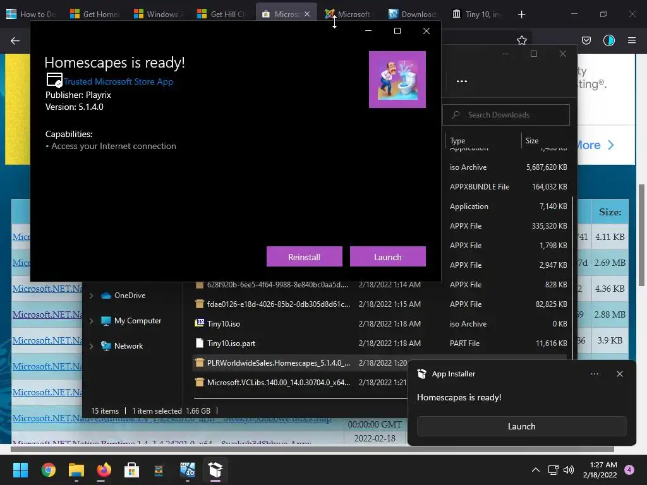Open the clock and date flyout
This screenshot has height=485, width=647.
tap(600, 470)
